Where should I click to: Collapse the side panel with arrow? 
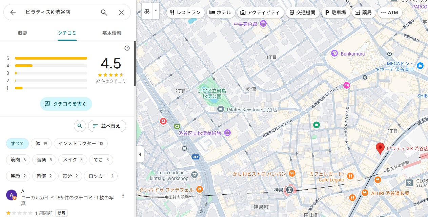[140, 155]
